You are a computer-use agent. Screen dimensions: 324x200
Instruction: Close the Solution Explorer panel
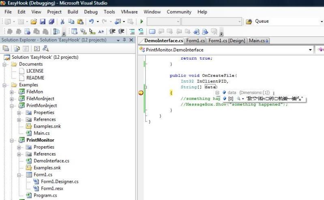click(x=131, y=40)
